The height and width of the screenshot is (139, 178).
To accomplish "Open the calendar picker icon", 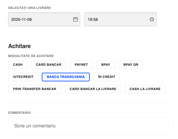I will [x=75, y=19].
